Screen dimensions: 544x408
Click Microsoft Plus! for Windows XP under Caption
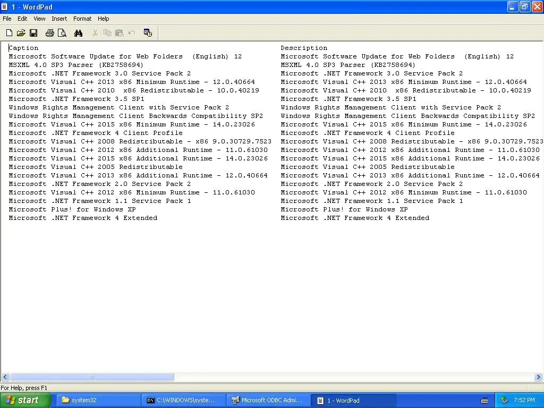click(x=72, y=209)
